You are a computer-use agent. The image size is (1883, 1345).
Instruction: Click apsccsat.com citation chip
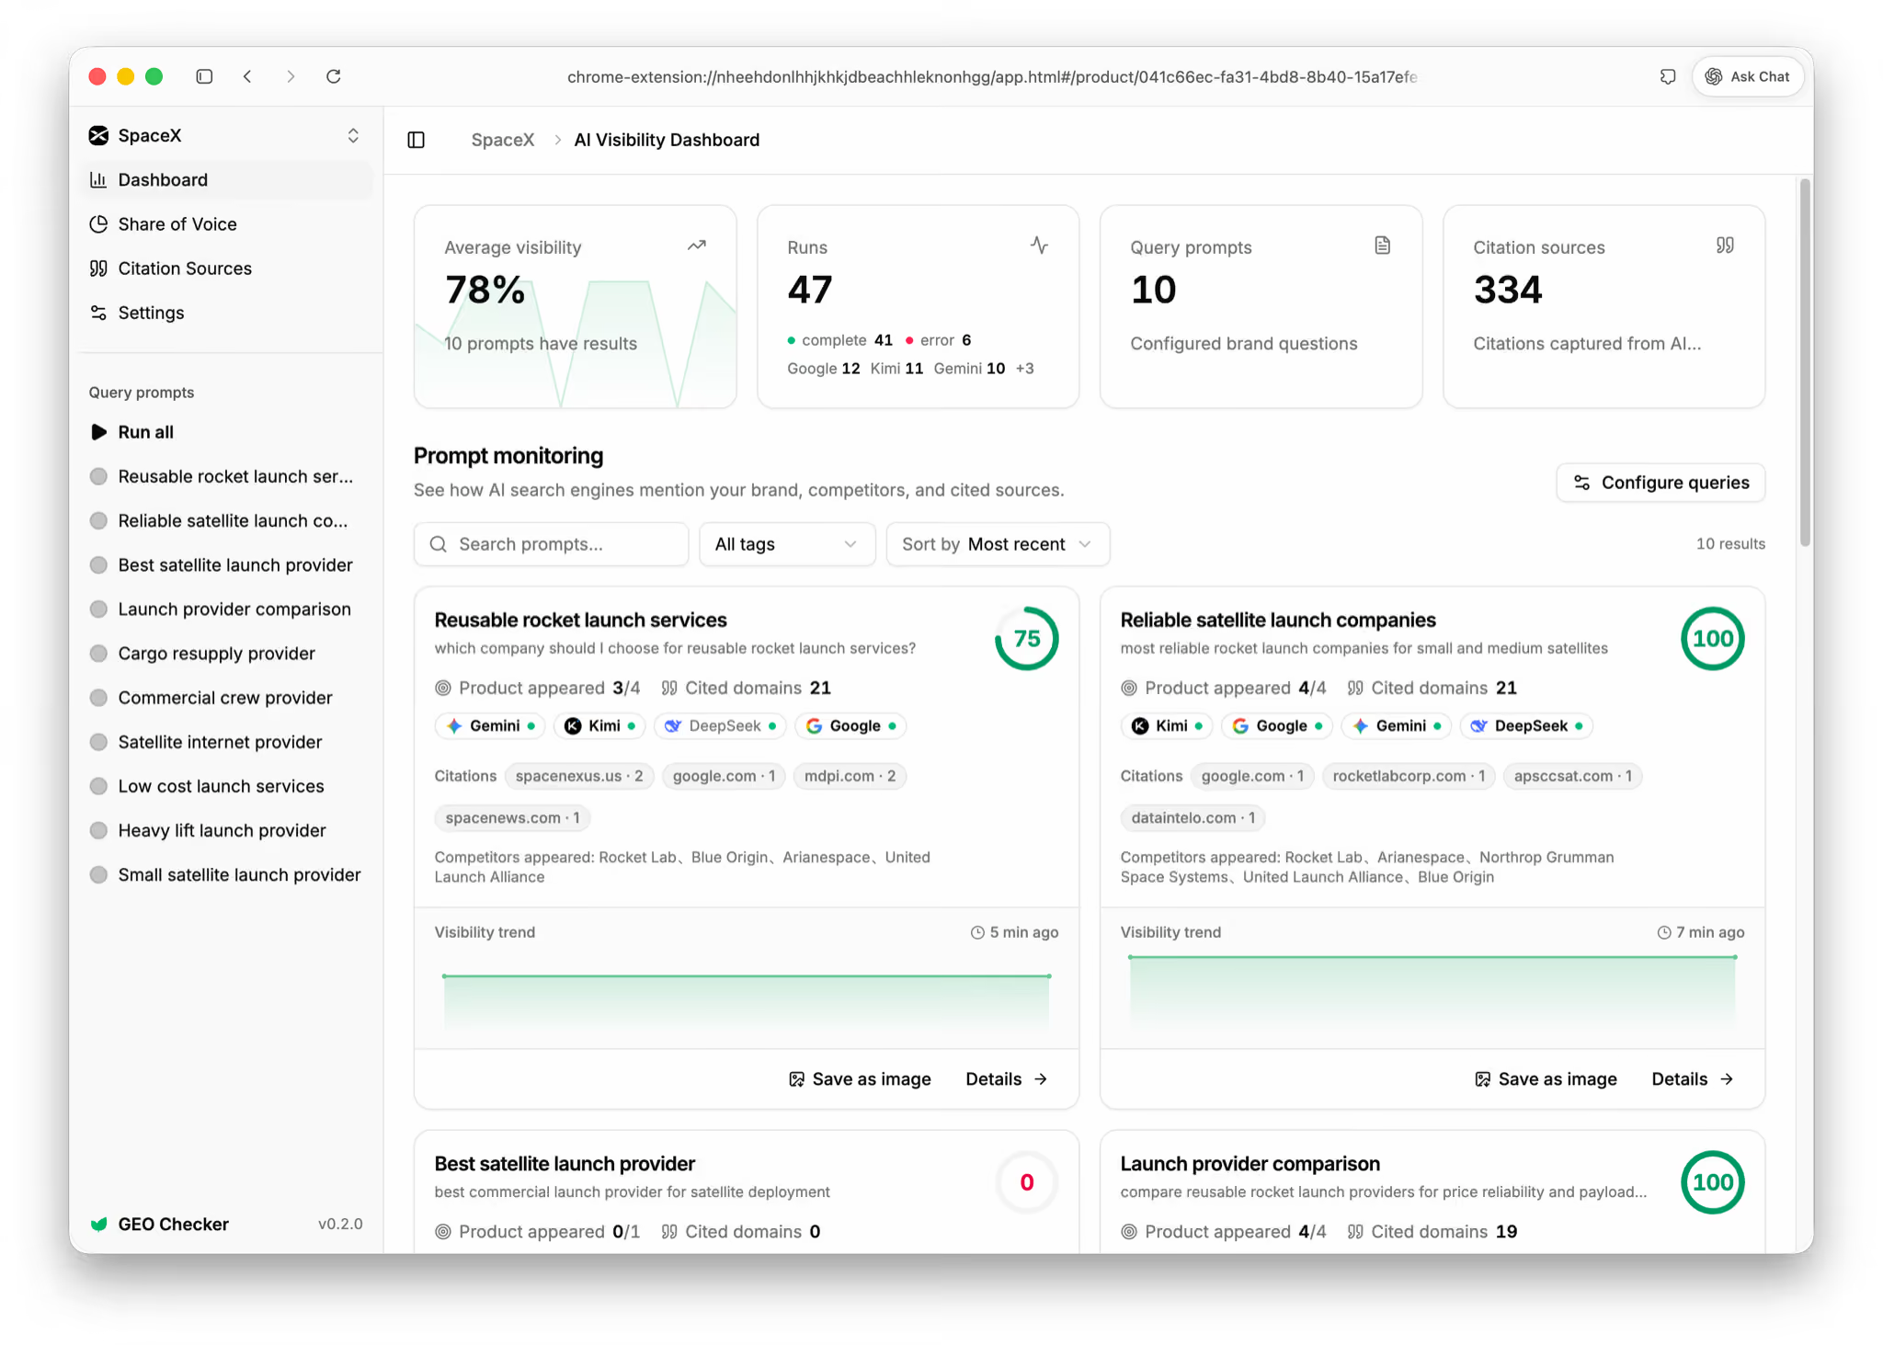[x=1573, y=776]
